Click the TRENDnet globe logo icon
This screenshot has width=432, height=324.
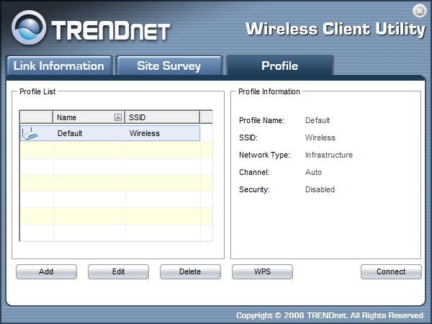pos(29,27)
